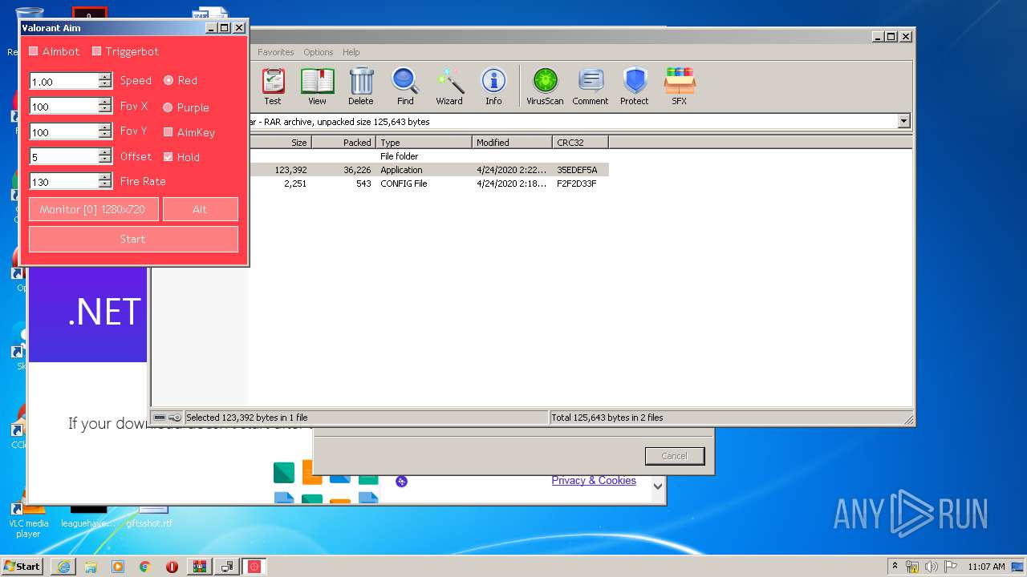Decrease Offset with down arrow
1027x577 pixels.
pos(105,160)
